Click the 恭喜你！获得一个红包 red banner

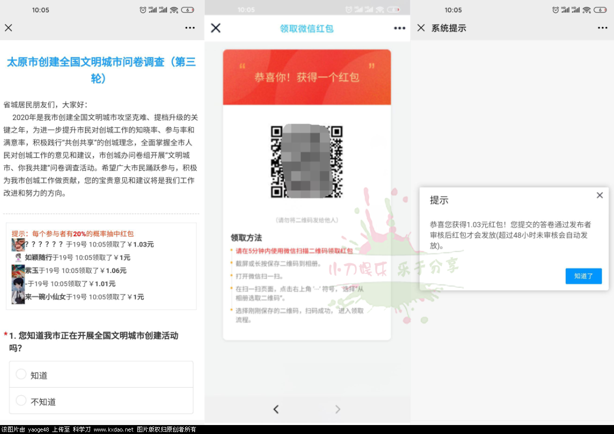coord(307,77)
